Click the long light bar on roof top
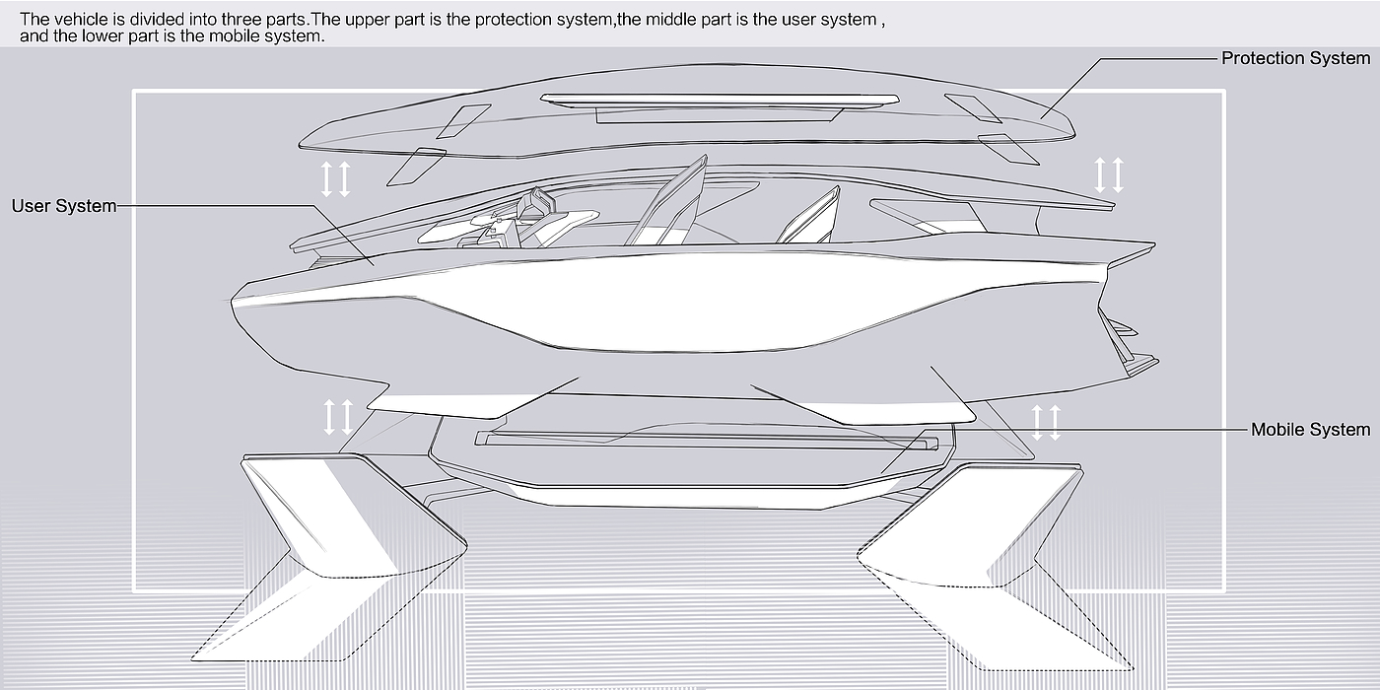 pos(721,99)
